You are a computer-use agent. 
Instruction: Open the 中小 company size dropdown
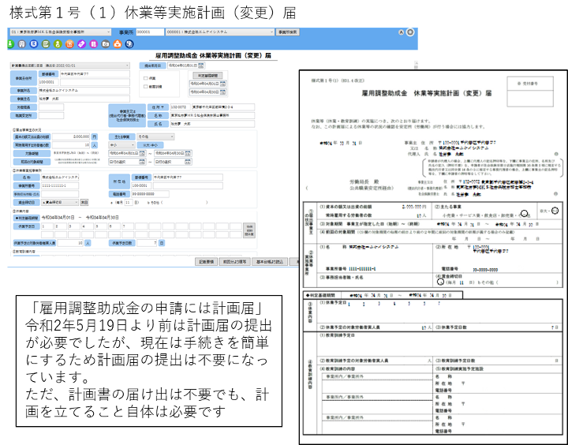121,145
